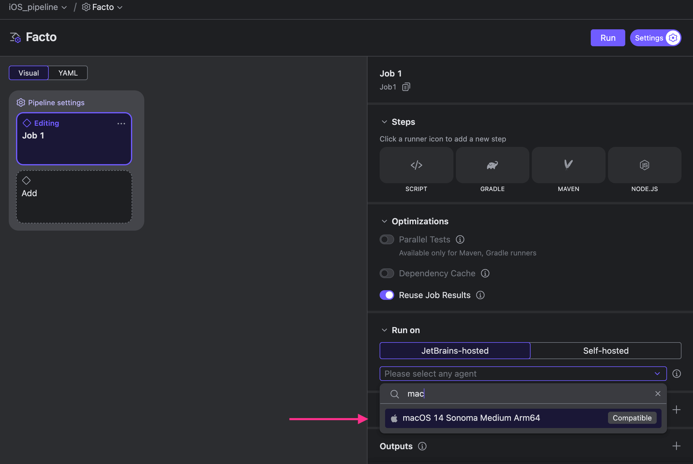Disable Reuse Job Results switch
The width and height of the screenshot is (693, 464).
[x=387, y=295]
